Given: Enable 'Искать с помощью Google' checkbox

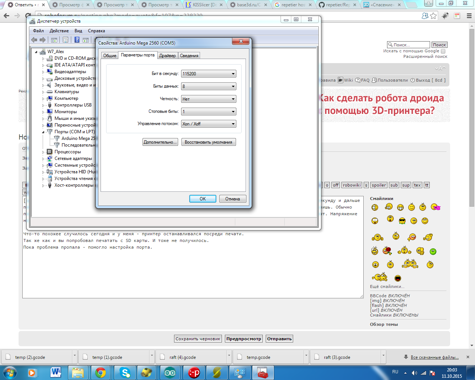Looking at the screenshot, I should (443, 51).
